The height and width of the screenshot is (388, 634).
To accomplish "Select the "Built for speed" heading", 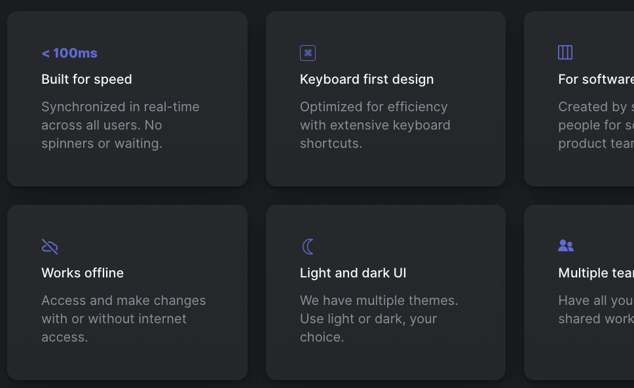I will click(86, 79).
